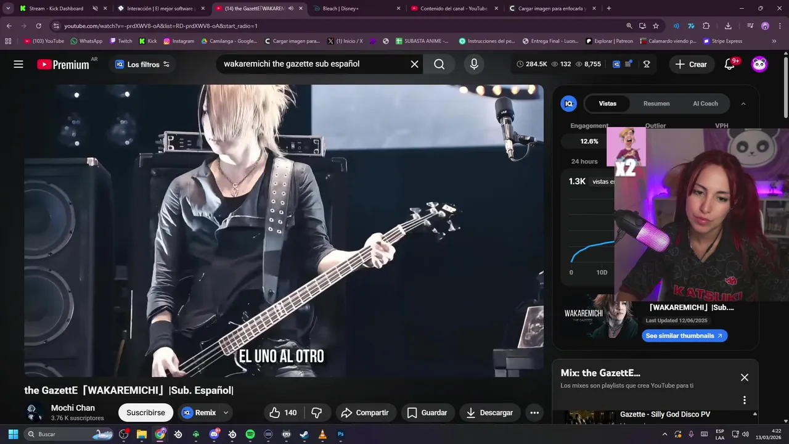Switch to Contenido del canal tab

(454, 9)
